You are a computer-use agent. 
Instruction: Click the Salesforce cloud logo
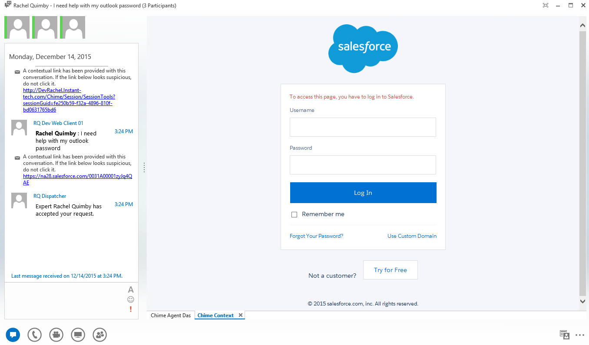[x=363, y=48]
